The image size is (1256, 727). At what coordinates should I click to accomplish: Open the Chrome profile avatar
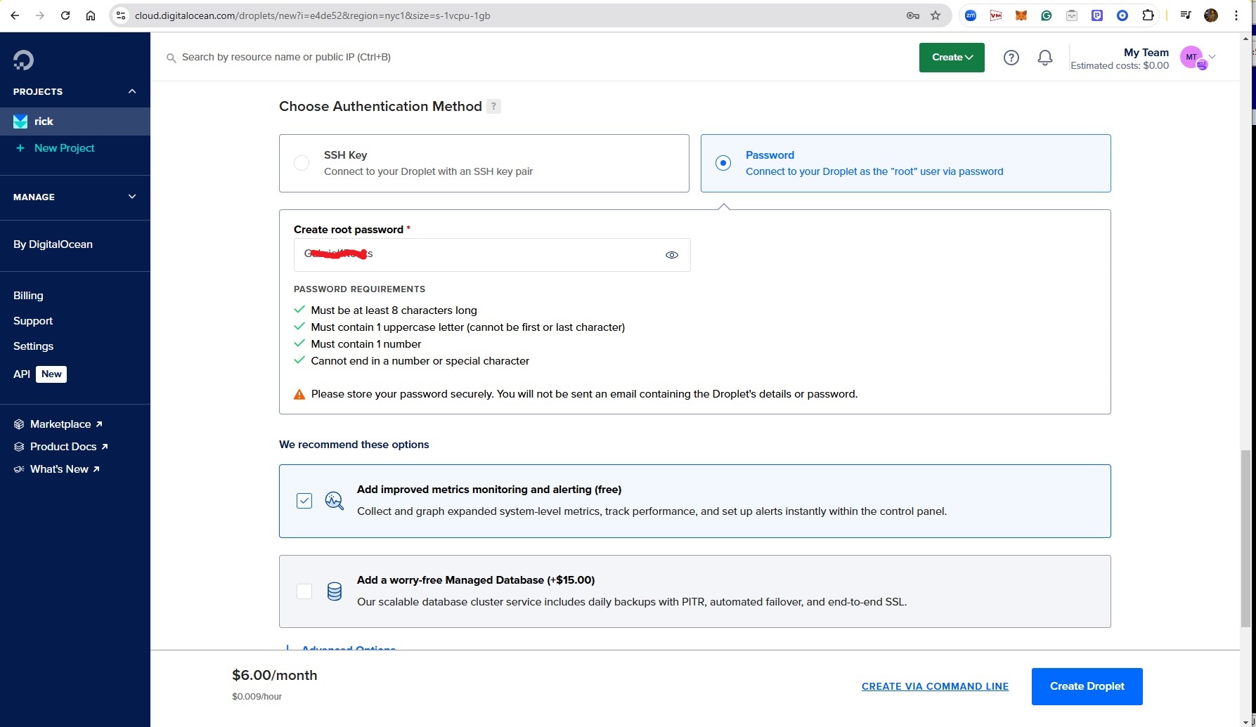(1211, 15)
